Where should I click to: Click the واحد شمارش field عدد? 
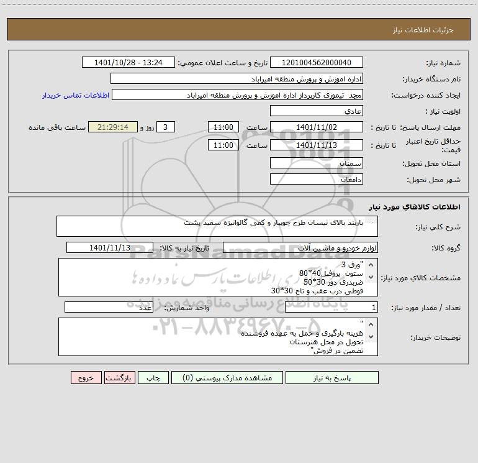(x=109, y=307)
